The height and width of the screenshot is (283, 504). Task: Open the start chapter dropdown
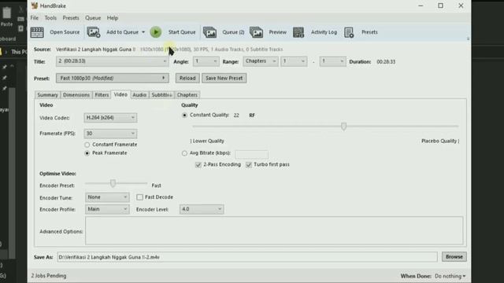(294, 61)
